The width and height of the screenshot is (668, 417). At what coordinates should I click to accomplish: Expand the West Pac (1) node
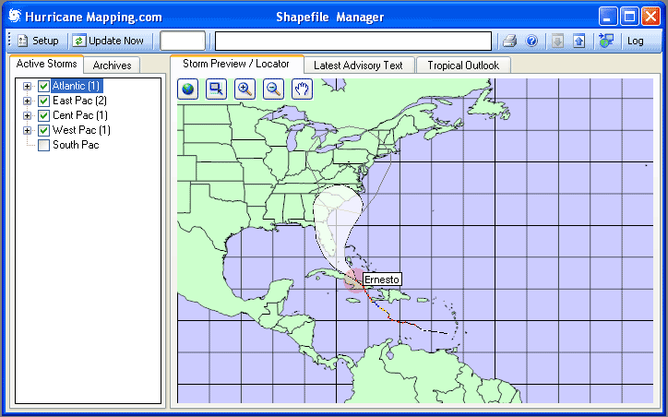[28, 130]
